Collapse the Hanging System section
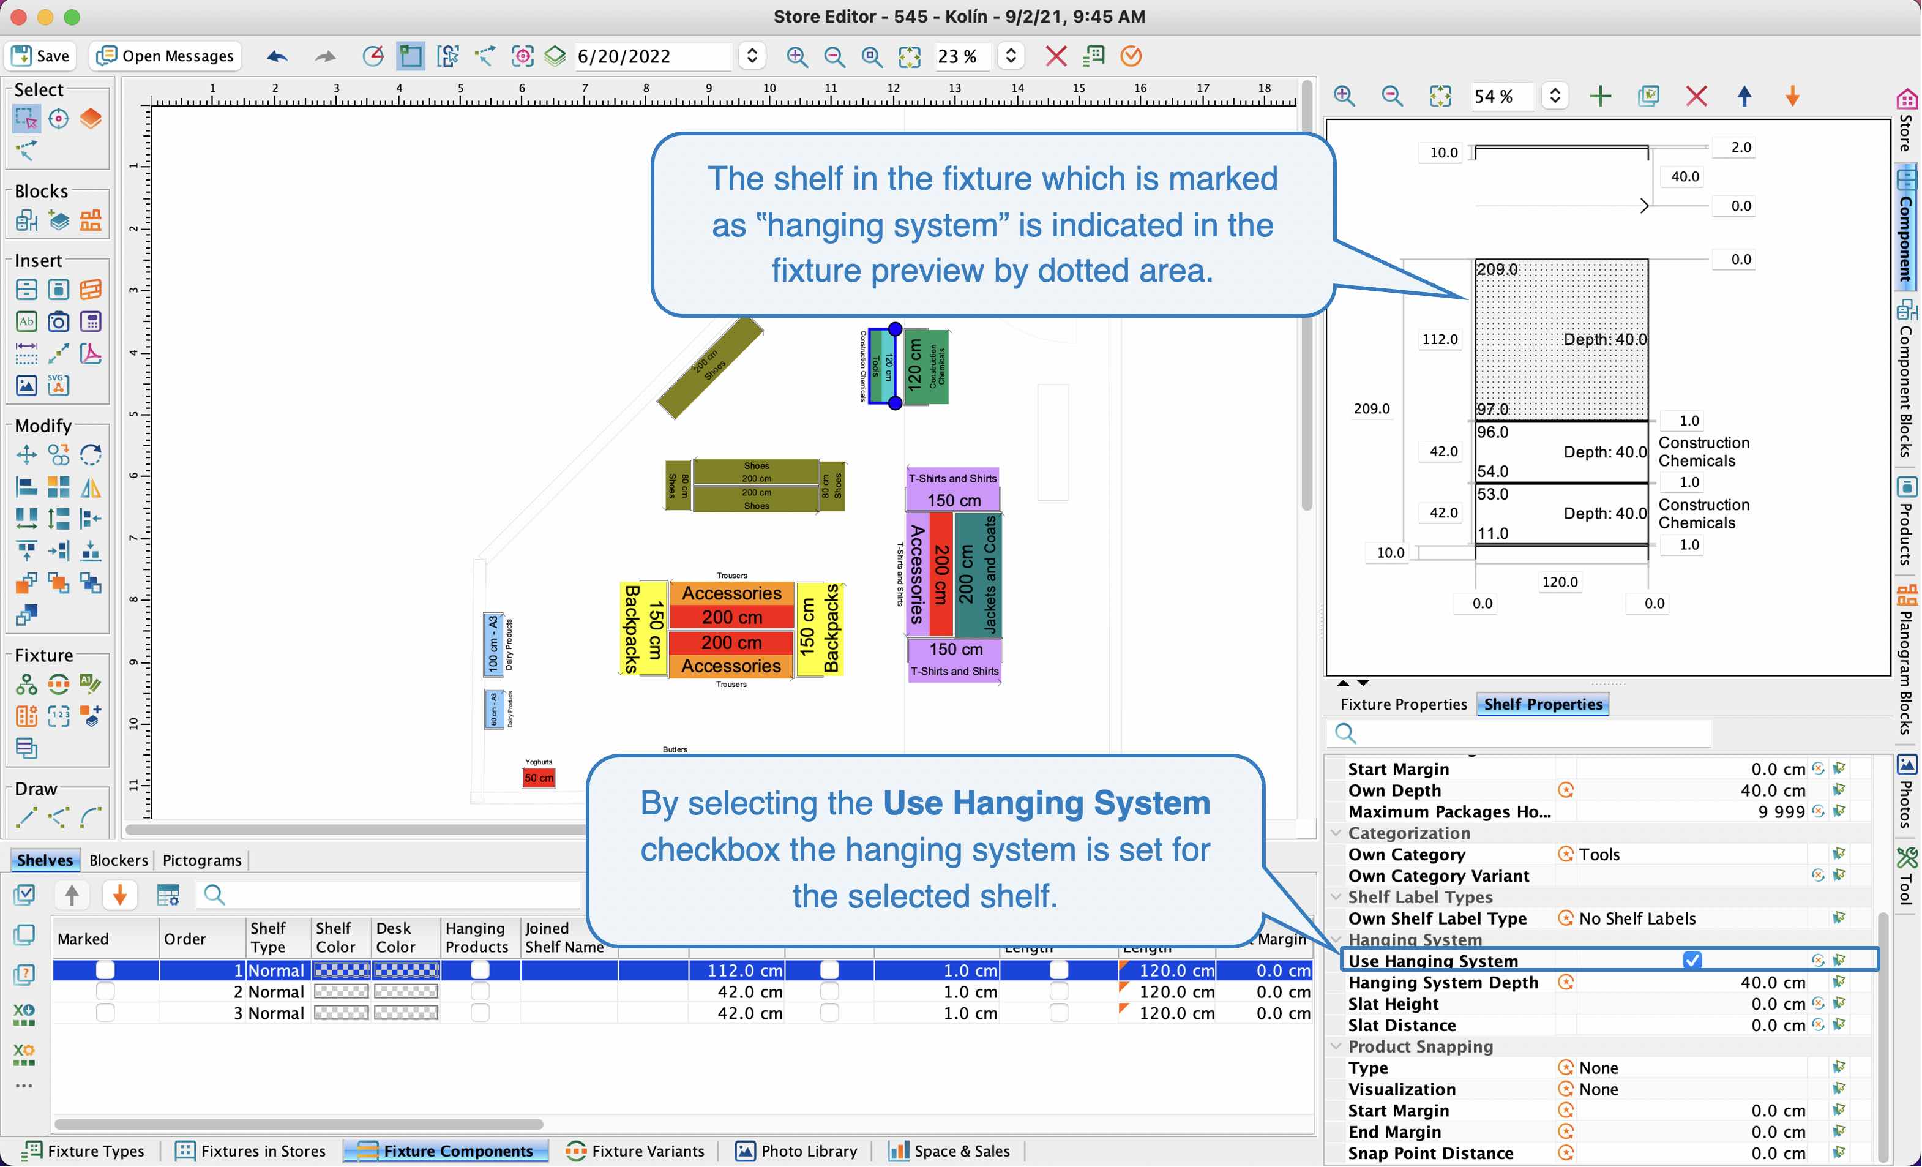The image size is (1922, 1167). coord(1336,940)
